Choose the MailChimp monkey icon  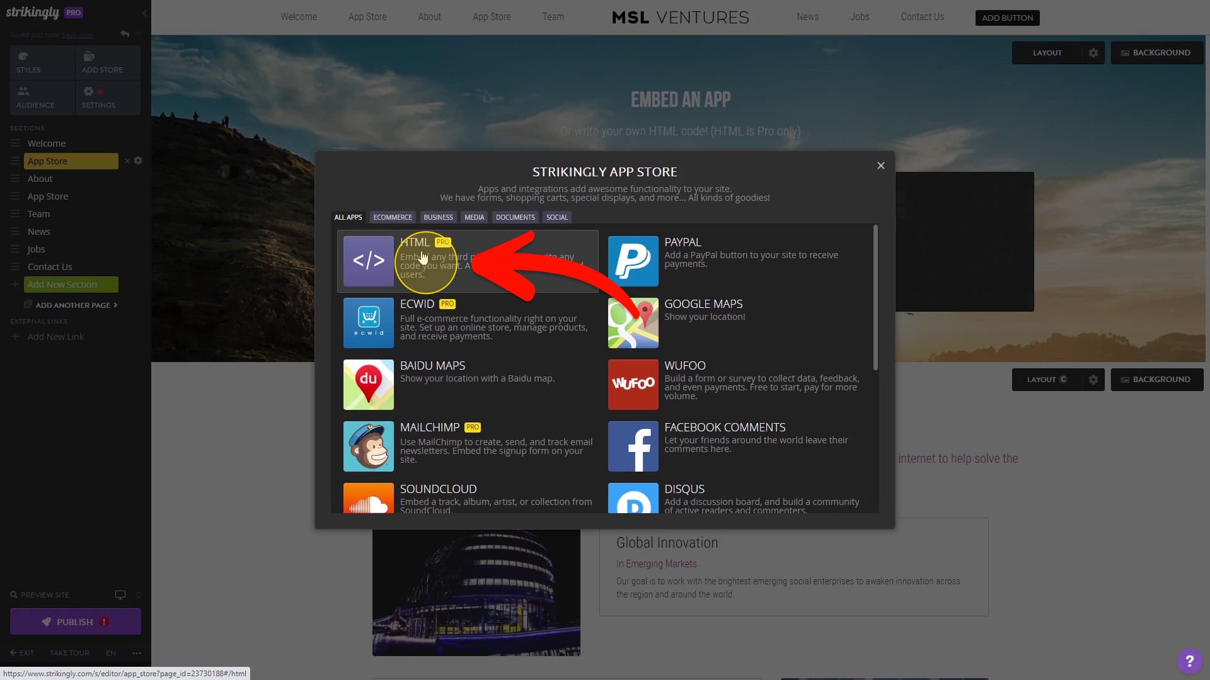coord(369,446)
